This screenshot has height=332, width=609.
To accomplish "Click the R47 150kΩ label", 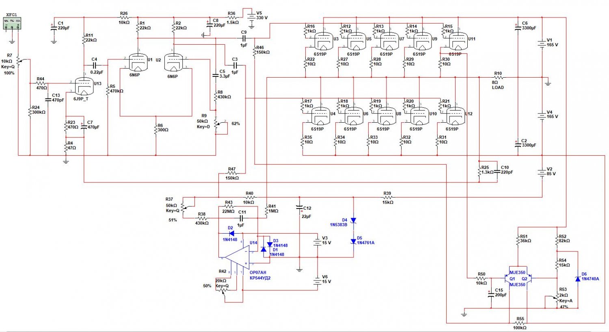I will [232, 174].
